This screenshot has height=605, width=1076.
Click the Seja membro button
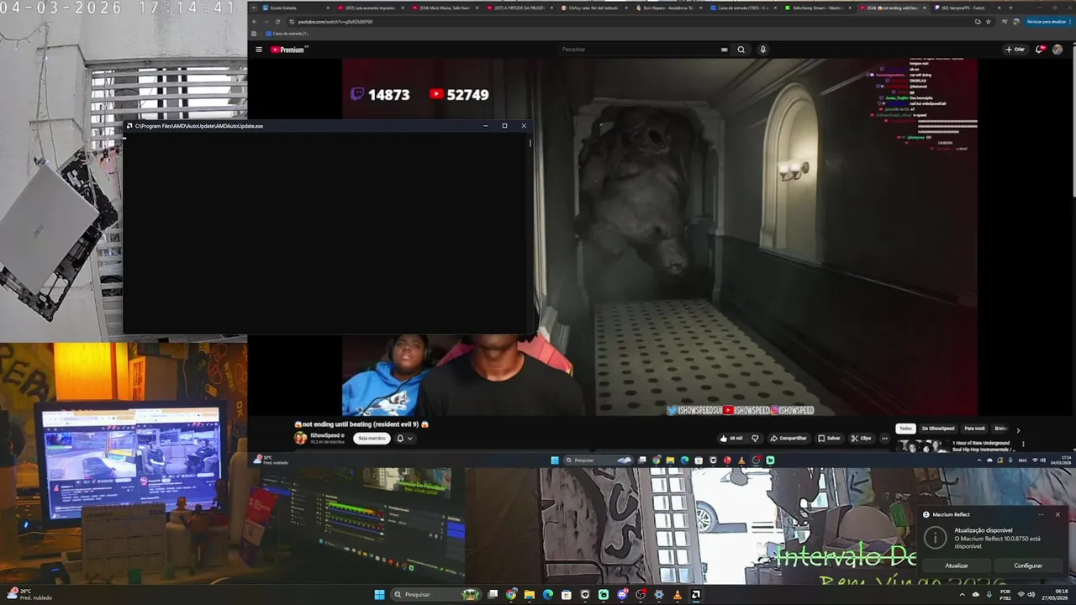372,438
